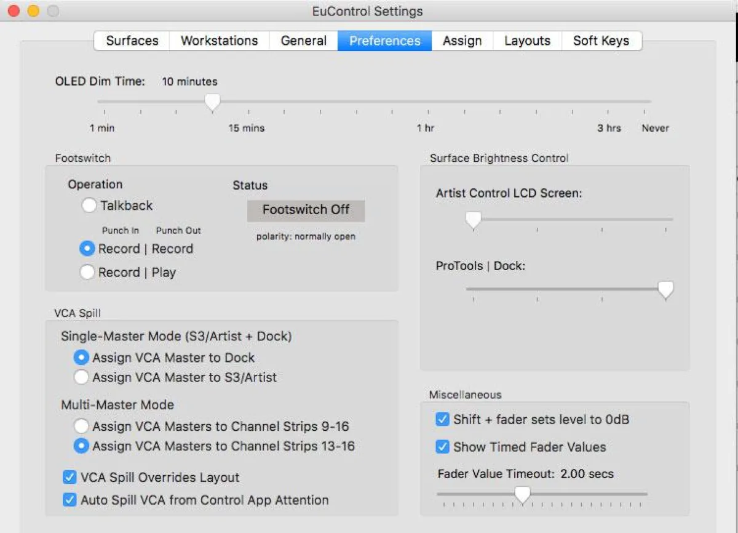Click the 1 hr label on OLED scale

click(425, 128)
